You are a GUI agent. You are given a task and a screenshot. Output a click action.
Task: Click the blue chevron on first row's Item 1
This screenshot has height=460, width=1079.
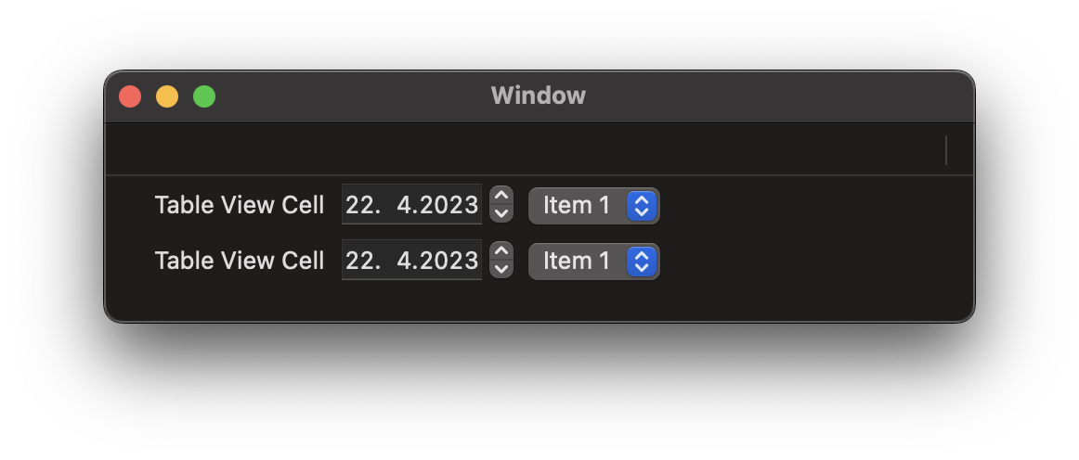642,206
